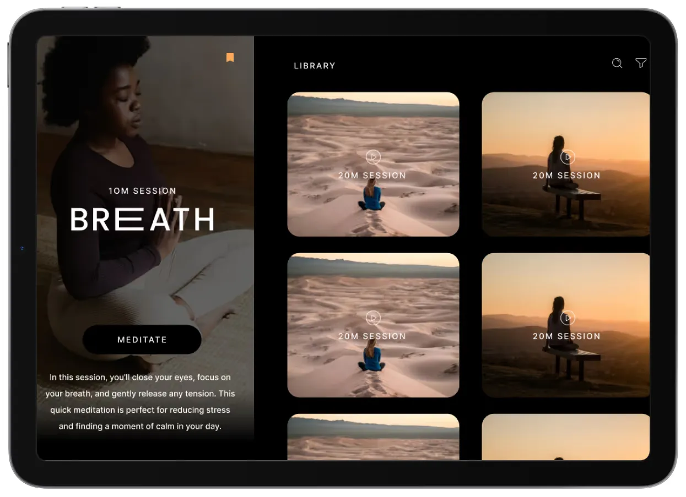Click "20M SESSION" label on top sunset card
This screenshot has width=686, height=497.
(x=566, y=176)
